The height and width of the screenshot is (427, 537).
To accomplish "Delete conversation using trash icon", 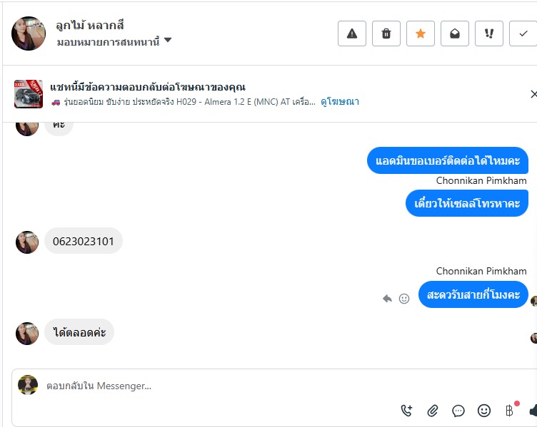I will pyautogui.click(x=386, y=34).
